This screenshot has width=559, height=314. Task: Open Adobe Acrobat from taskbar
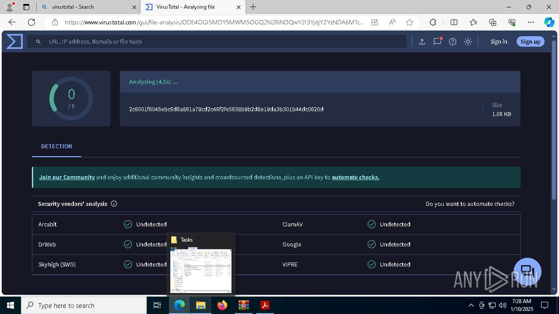(x=265, y=305)
